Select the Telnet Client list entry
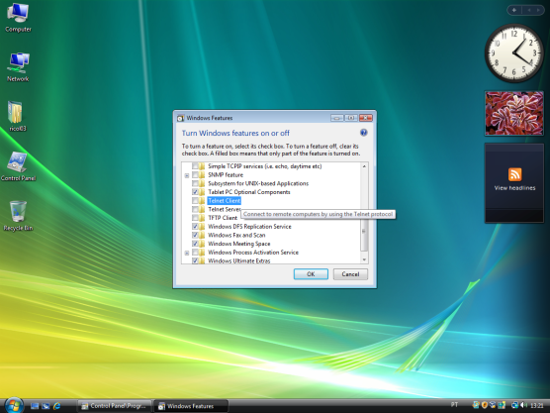The width and height of the screenshot is (550, 413). (x=225, y=200)
